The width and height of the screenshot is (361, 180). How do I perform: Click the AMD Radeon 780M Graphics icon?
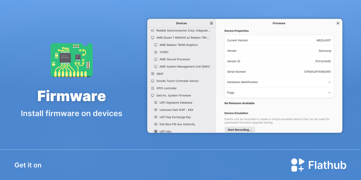click(x=156, y=45)
